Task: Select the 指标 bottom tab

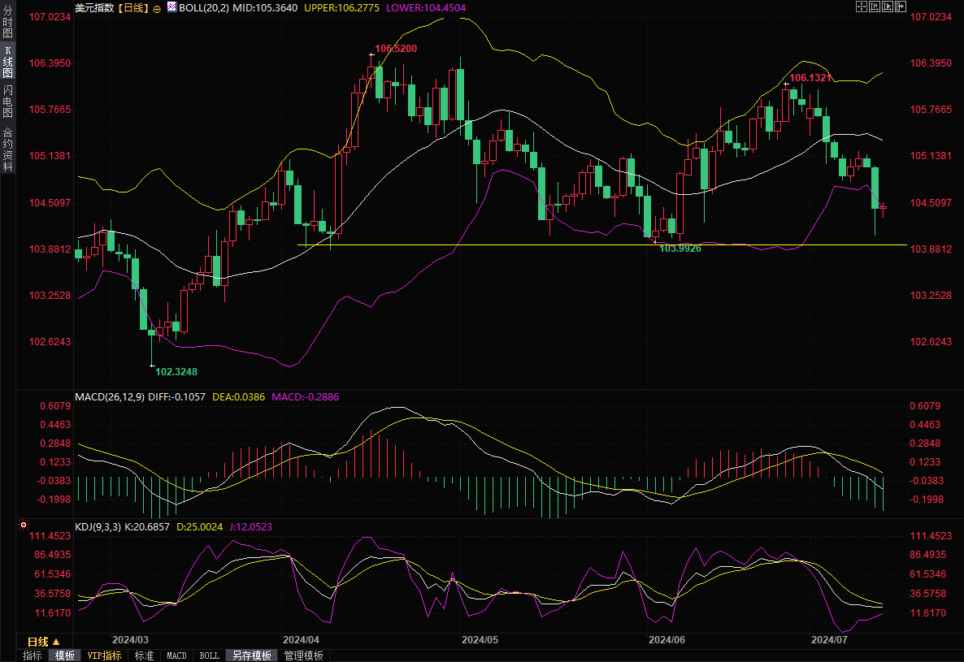Action: coord(33,656)
